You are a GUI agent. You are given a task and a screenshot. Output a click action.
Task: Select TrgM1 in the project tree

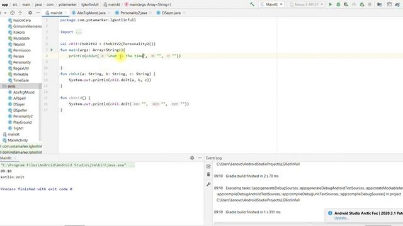coord(16,128)
